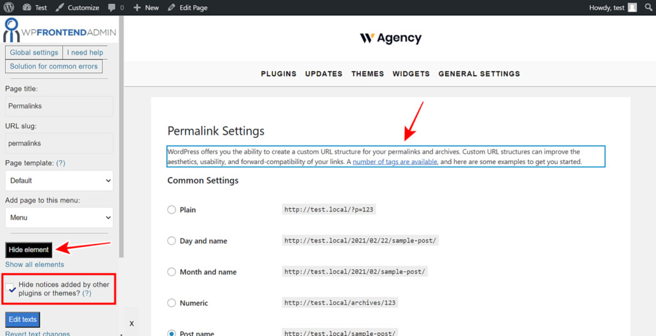
Task: Open Page template help question mark
Action: click(61, 164)
